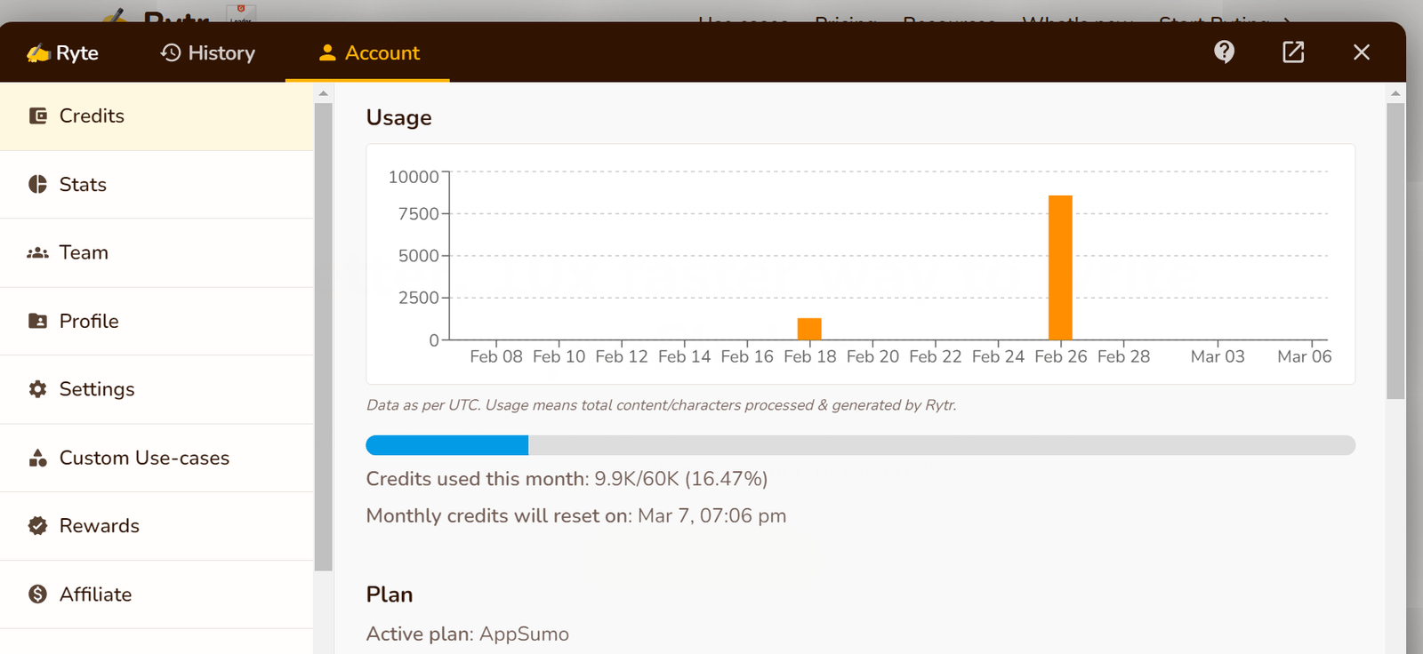The image size is (1423, 654).
Task: Click the Feb 08 axis label
Action: click(496, 356)
